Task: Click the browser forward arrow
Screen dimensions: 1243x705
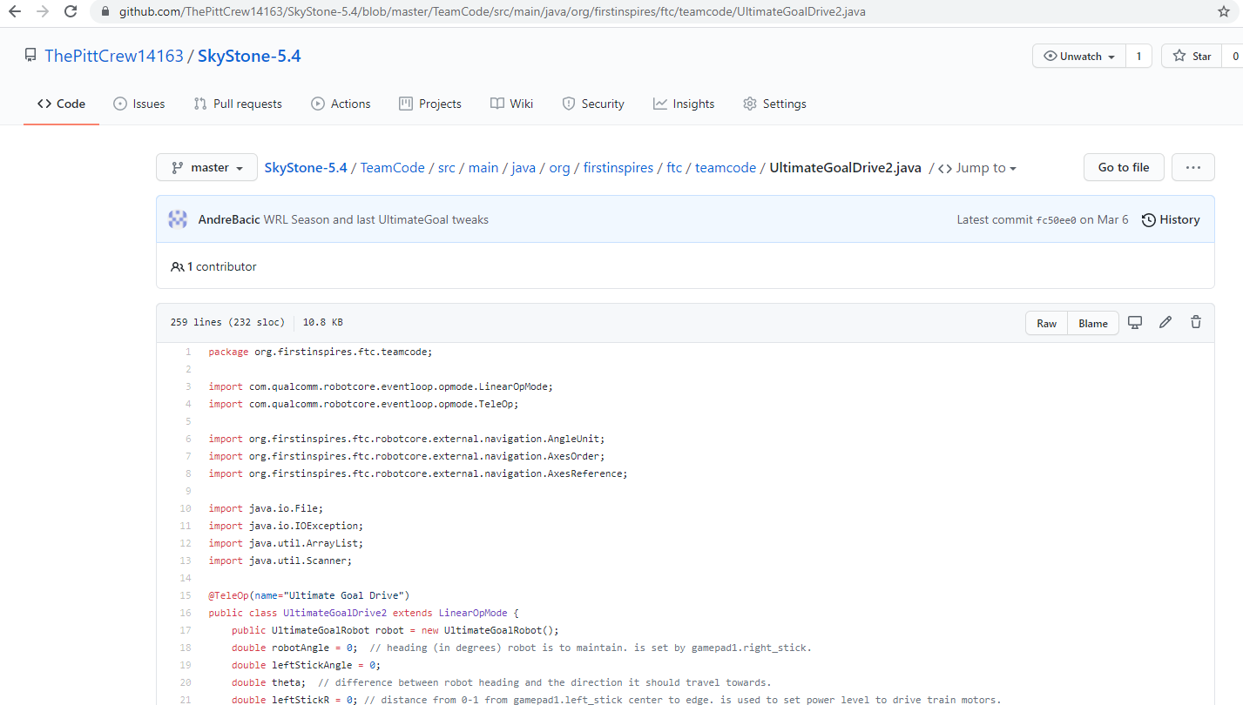Action: [43, 12]
